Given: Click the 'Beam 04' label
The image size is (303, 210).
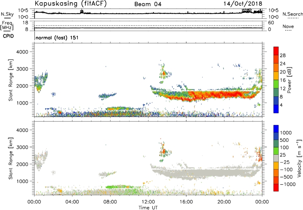Looking at the screenshot, I should coord(148,4).
